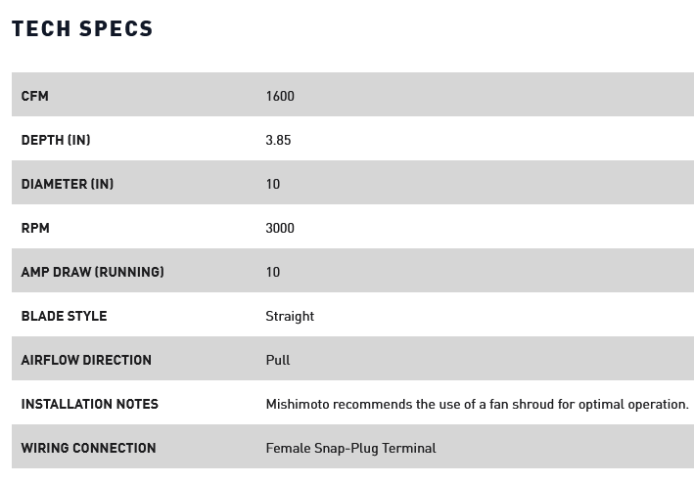Click the words "fan shroud" in the notes
694x483 pixels.
tap(523, 404)
